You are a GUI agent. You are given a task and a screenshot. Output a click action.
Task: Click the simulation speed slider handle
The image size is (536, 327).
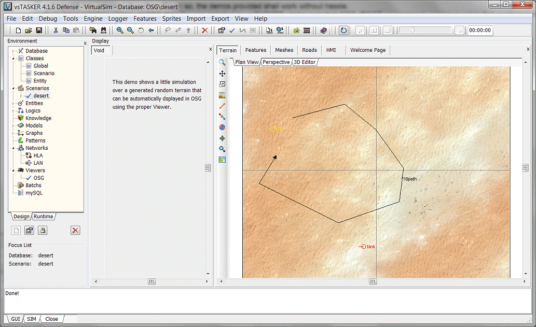413,31
